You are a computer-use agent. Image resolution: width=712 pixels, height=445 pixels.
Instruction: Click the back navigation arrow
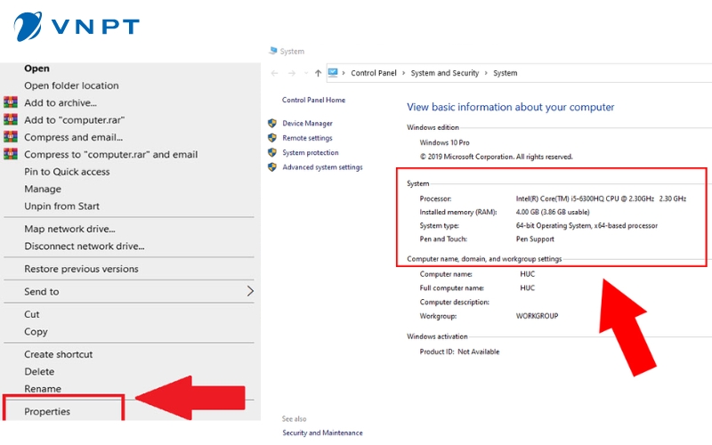click(x=274, y=73)
